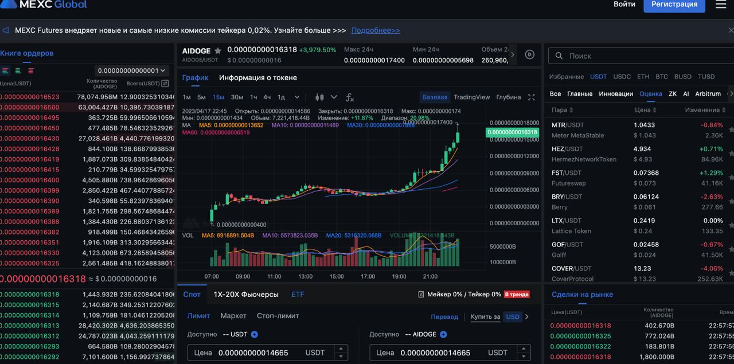Show only buy orders in order book
734x364 pixels.
(18, 71)
